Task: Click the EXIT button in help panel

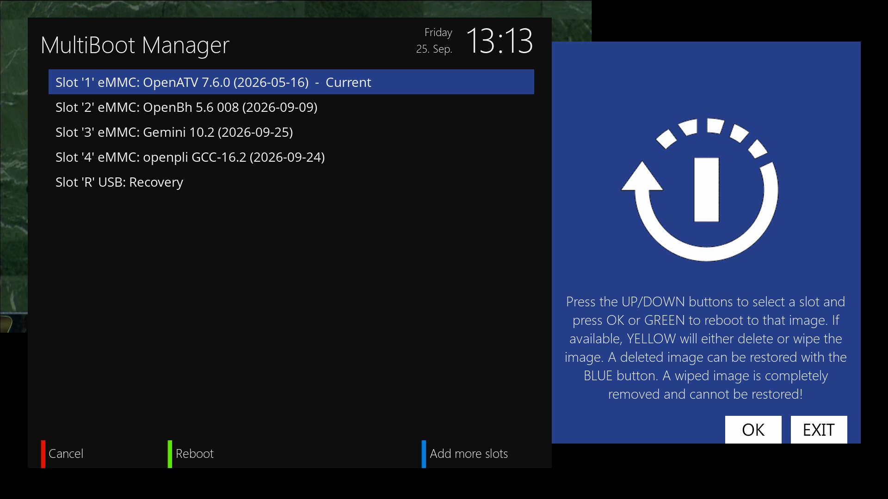Action: pyautogui.click(x=819, y=430)
